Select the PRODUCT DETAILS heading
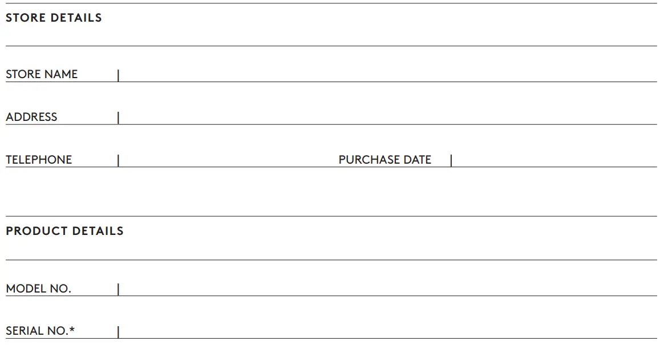The width and height of the screenshot is (664, 345). click(64, 231)
